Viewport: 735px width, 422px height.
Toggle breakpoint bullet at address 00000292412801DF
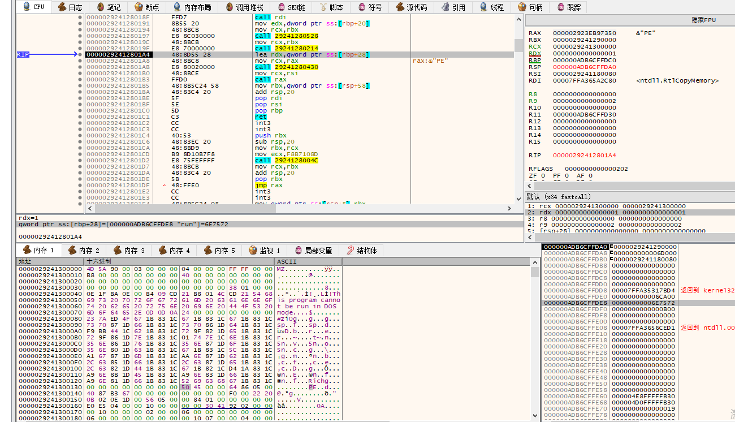point(80,185)
